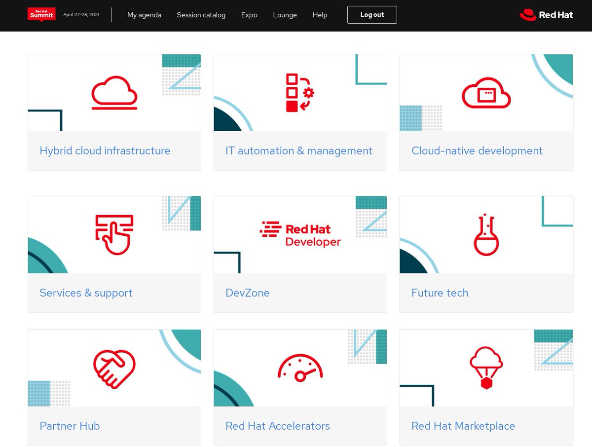Open the Lounge section
The width and height of the screenshot is (592, 447).
pos(285,15)
